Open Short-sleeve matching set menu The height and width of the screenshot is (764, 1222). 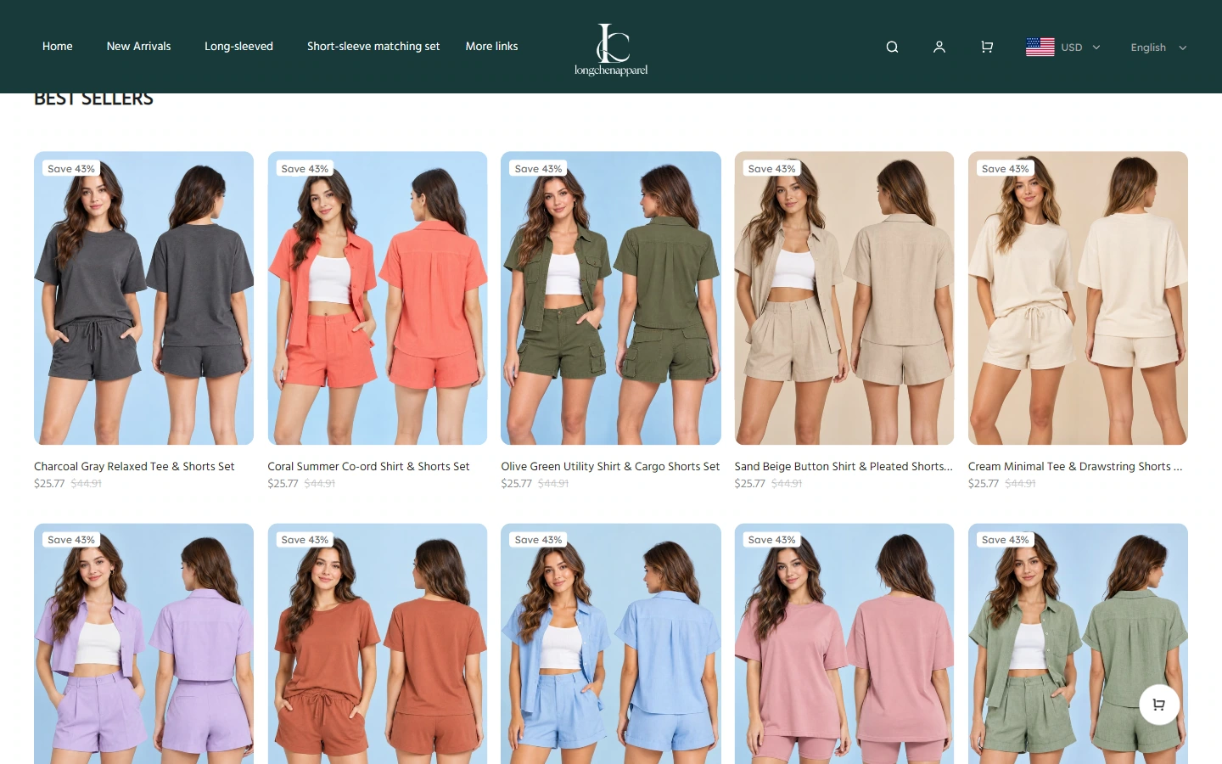point(373,47)
